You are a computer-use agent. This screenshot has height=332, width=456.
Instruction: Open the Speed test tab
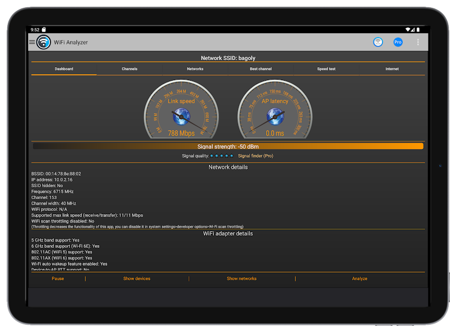326,69
